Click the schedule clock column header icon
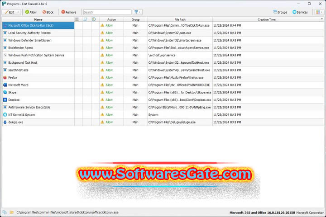This screenshot has height=217, width=326. 94,19
